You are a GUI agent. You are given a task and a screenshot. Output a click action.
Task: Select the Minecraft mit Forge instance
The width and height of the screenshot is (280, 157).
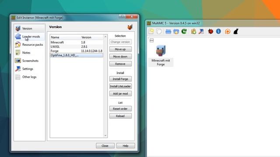pyautogui.click(x=161, y=56)
